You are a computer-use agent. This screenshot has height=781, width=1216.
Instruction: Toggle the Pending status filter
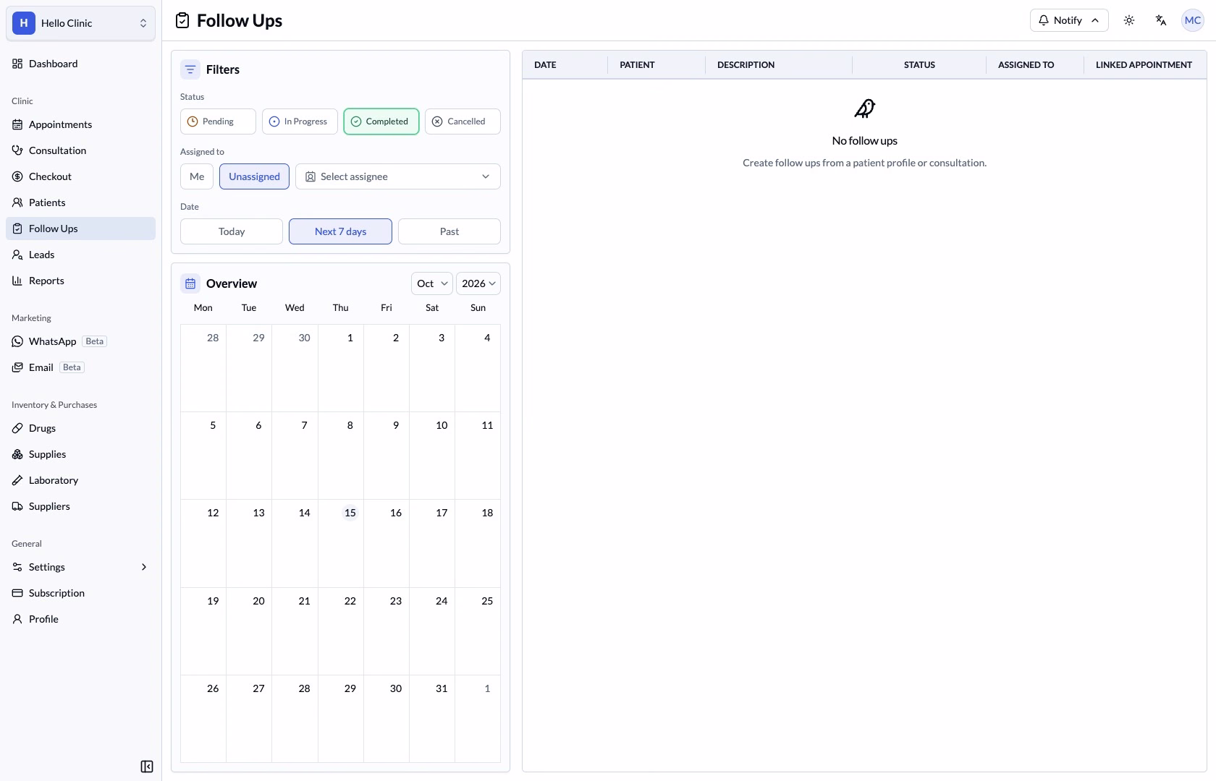tap(218, 121)
